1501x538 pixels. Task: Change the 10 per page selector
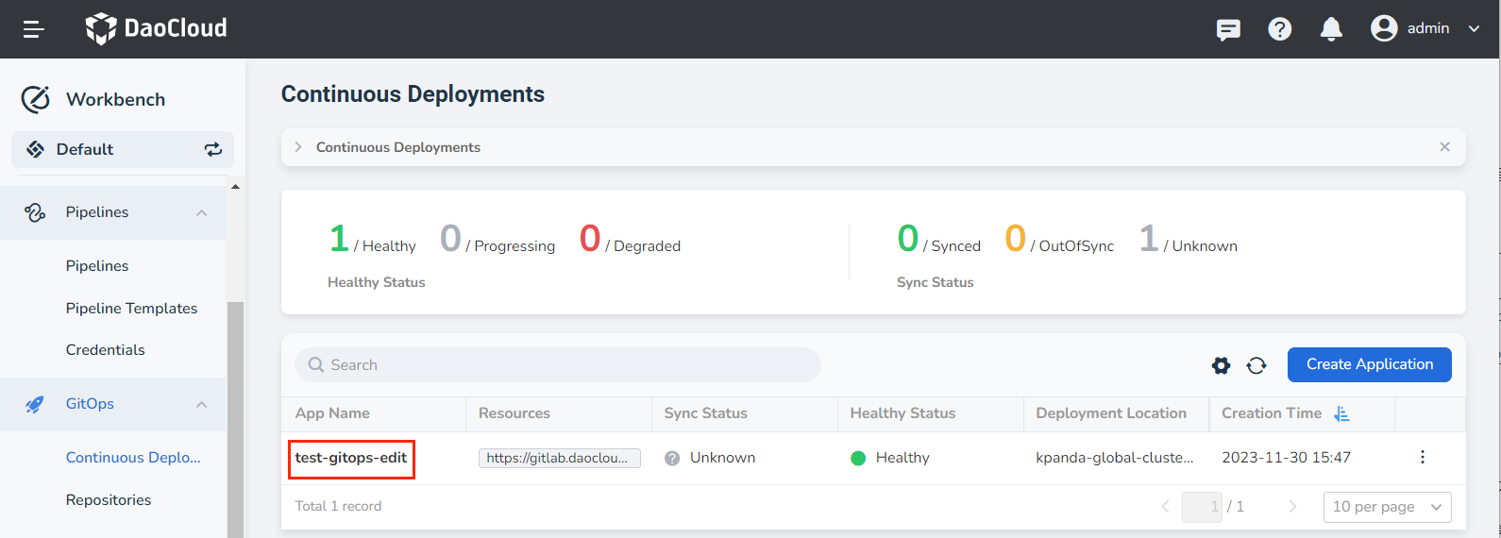(1387, 507)
